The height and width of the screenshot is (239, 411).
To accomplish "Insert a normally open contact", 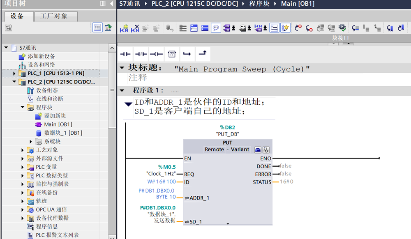I will [x=125, y=54].
